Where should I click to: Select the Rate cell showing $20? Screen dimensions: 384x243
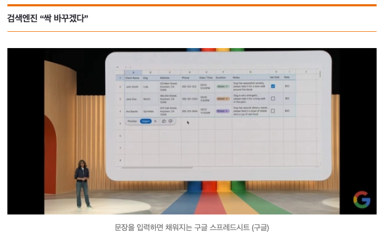point(287,111)
